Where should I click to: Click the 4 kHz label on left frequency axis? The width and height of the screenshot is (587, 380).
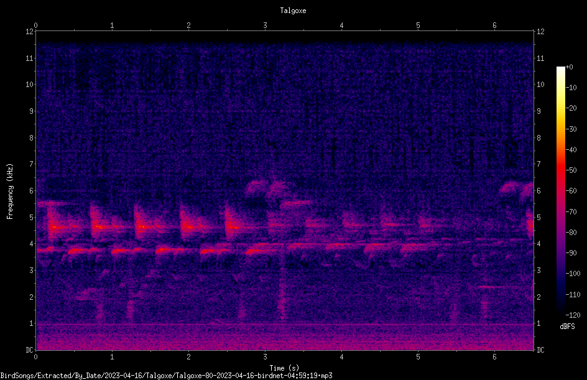[31, 244]
